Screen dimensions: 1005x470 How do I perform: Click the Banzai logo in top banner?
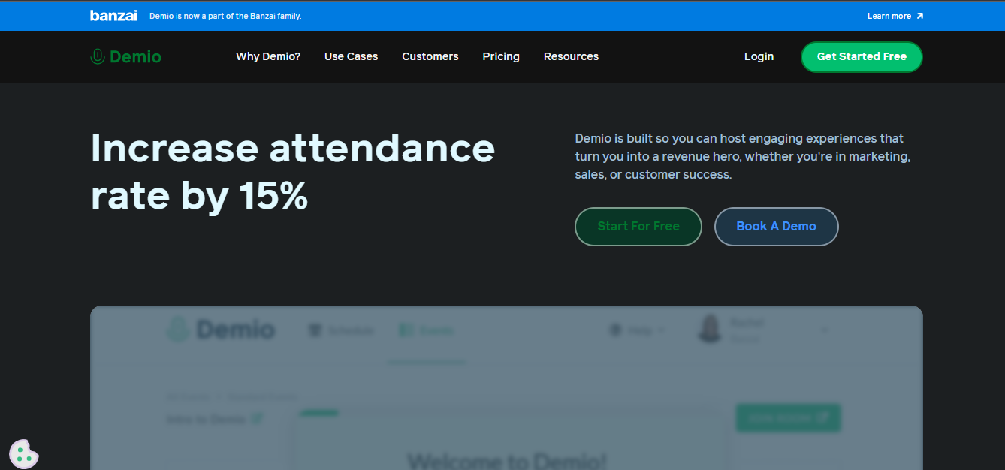click(113, 16)
